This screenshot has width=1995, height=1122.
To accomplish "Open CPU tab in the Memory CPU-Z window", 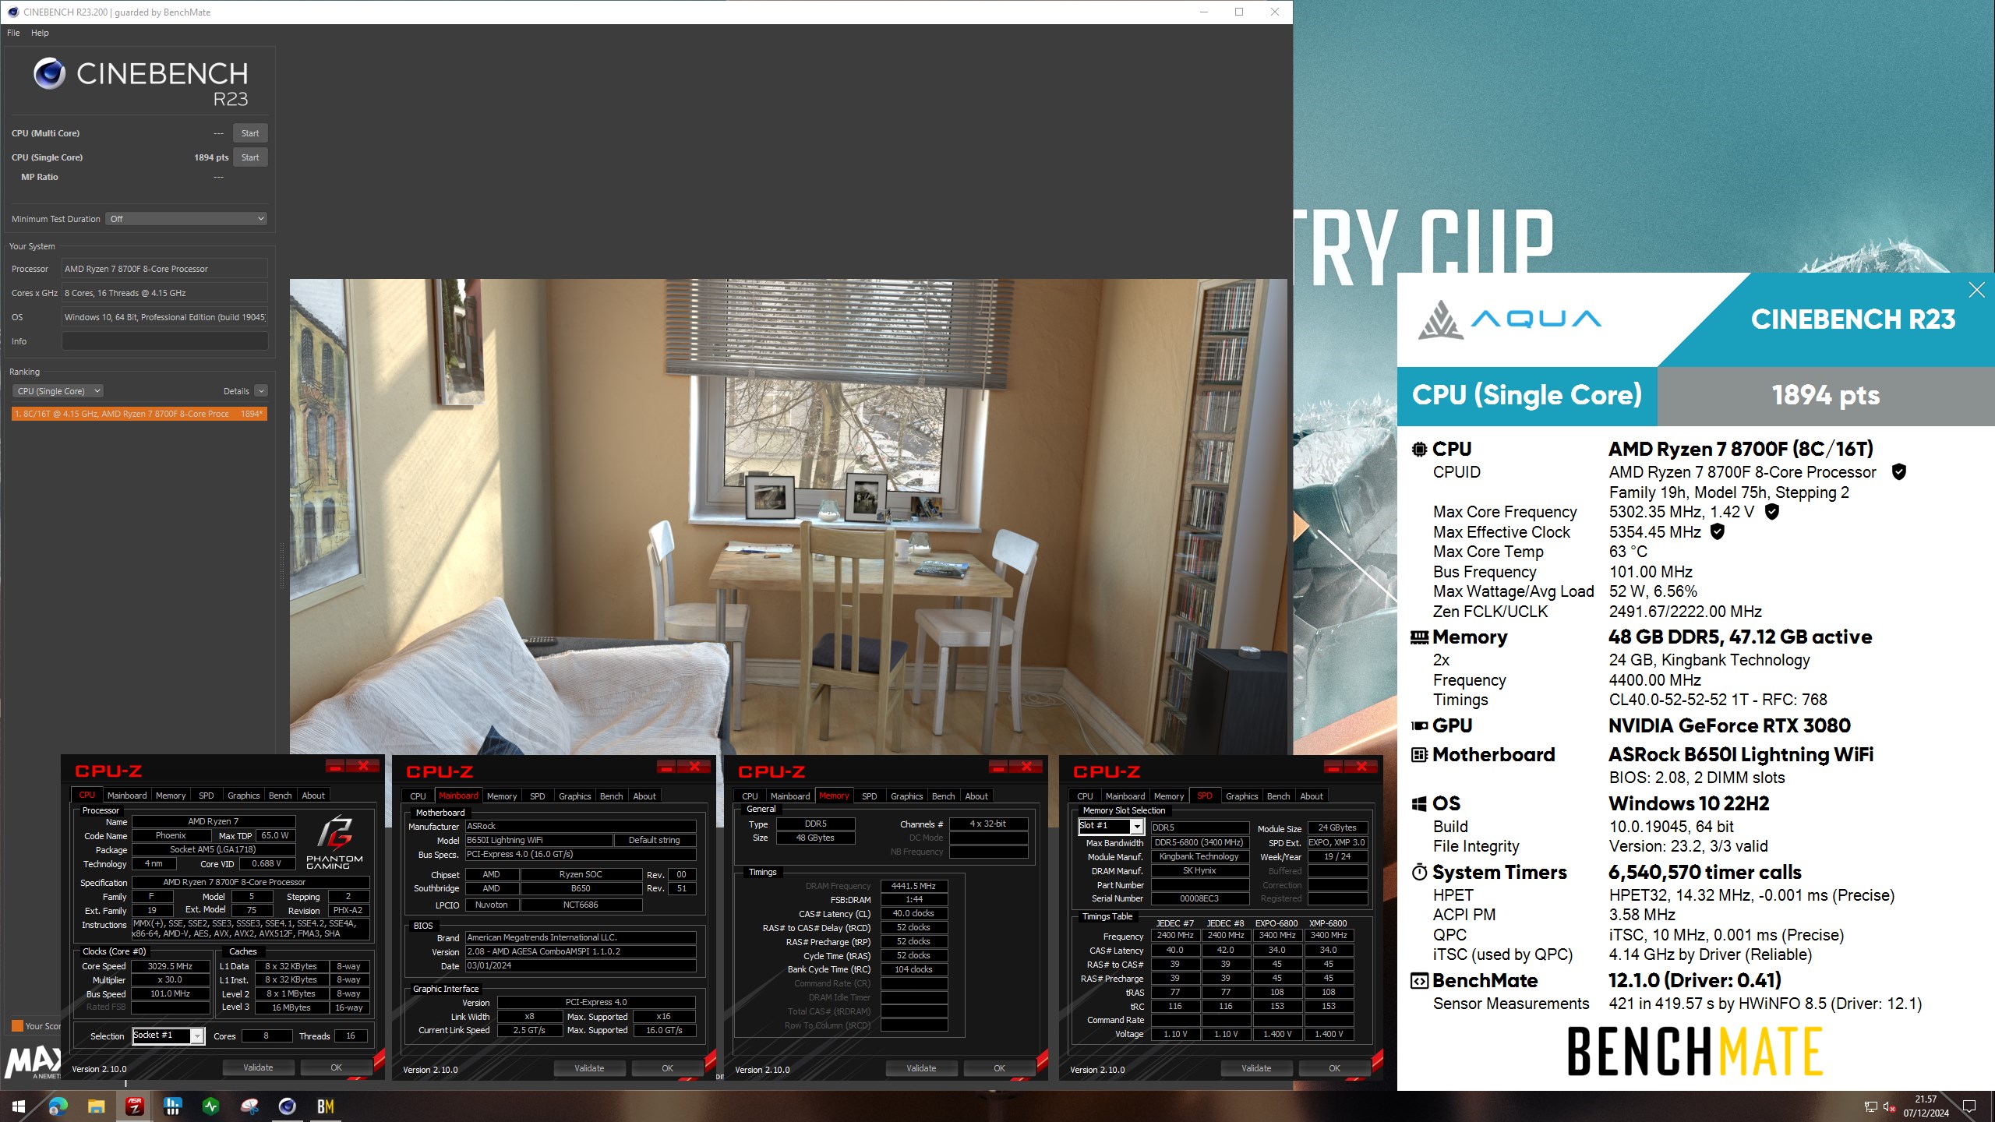I will [x=750, y=796].
